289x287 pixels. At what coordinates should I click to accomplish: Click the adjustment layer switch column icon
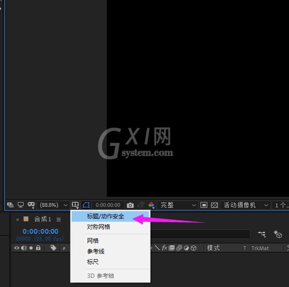(187, 248)
